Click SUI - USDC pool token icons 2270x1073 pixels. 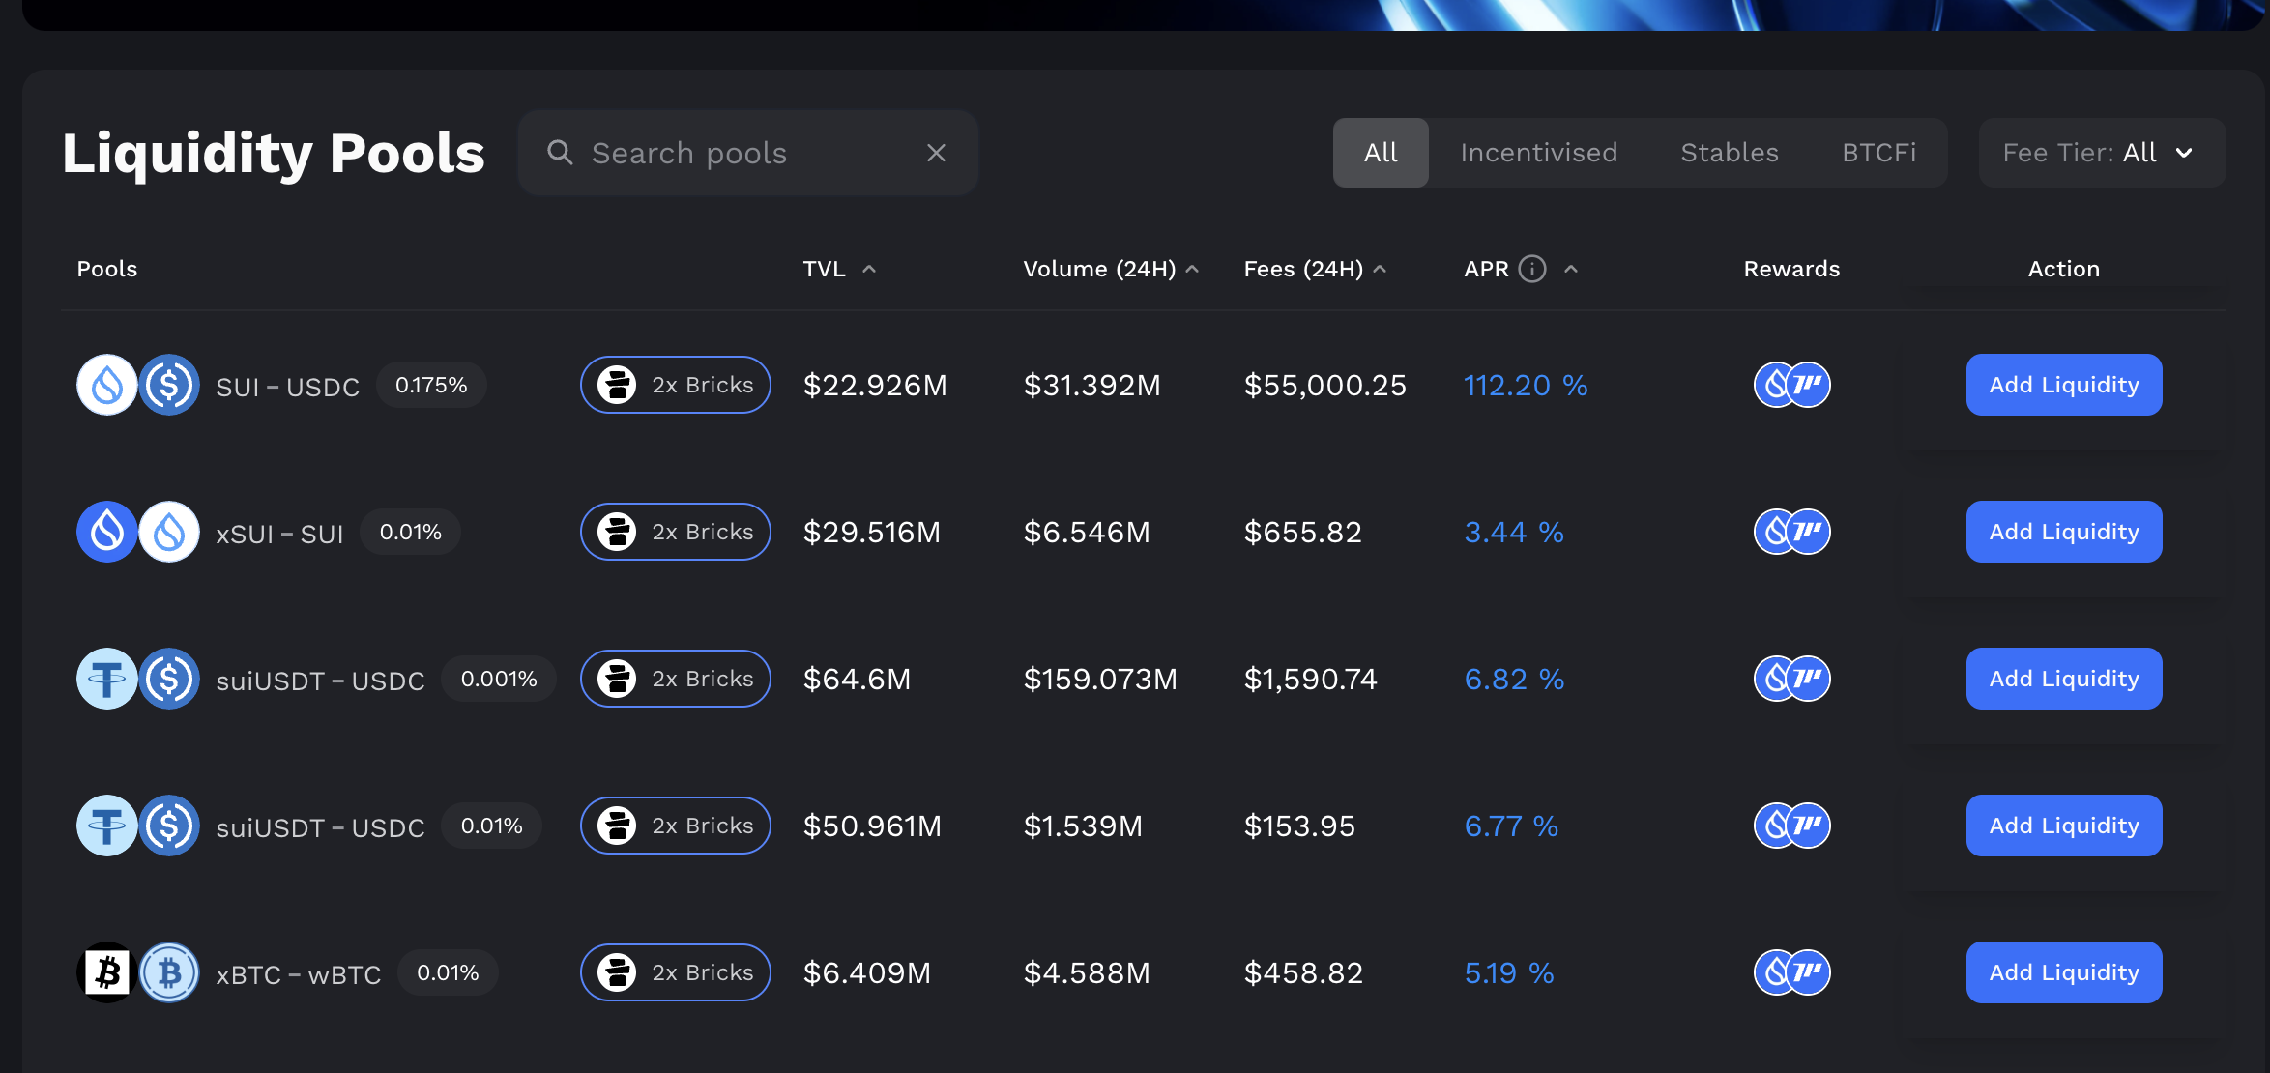click(138, 385)
